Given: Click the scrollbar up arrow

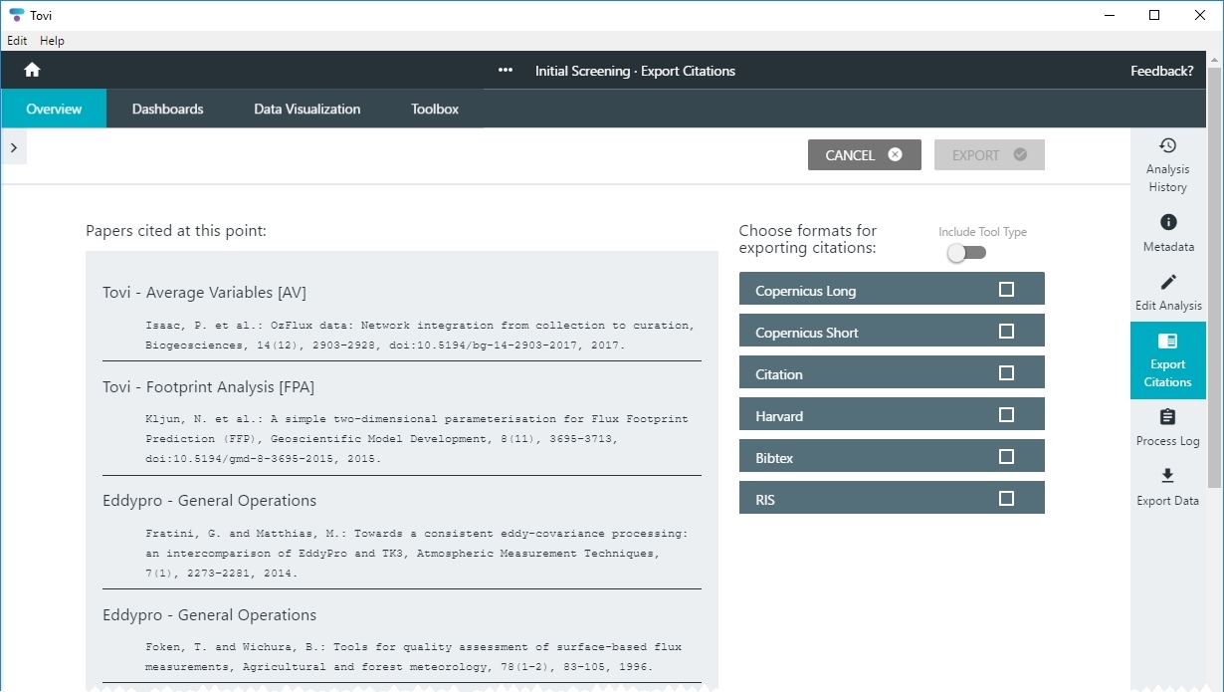Looking at the screenshot, I should [1215, 59].
